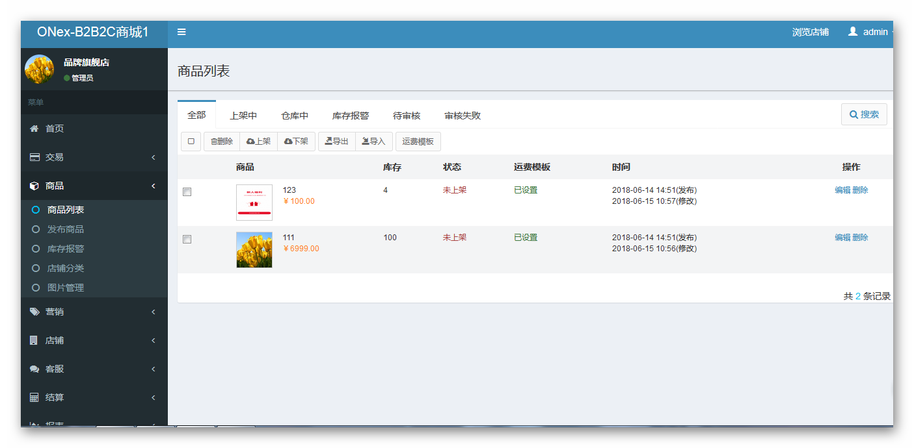Check the box for product 111
This screenshot has width=914, height=448.
[187, 240]
